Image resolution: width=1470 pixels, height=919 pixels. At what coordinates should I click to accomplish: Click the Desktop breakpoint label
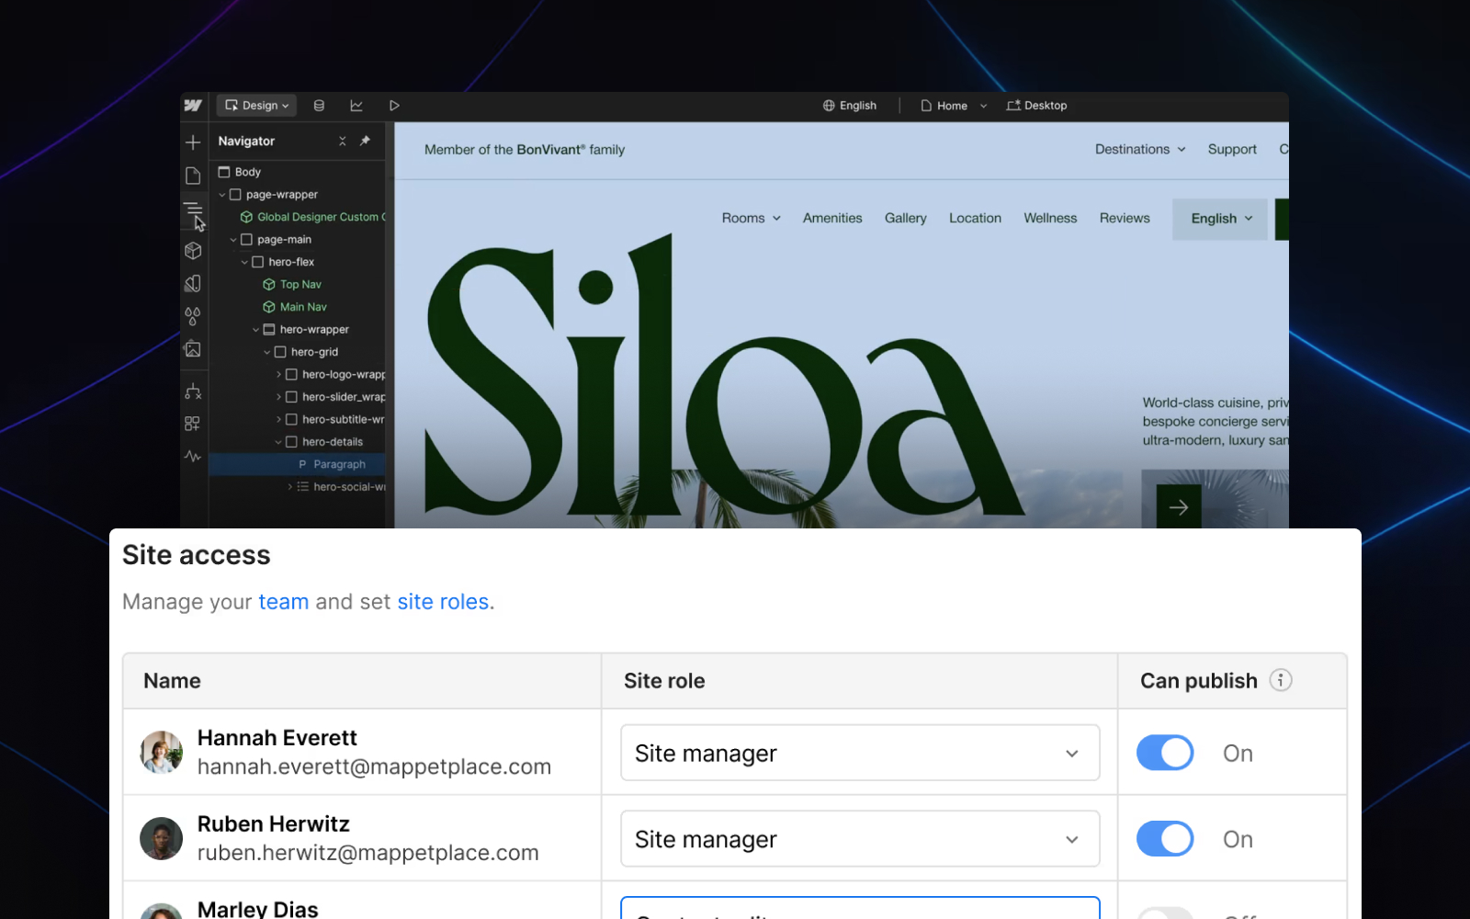[1046, 106]
